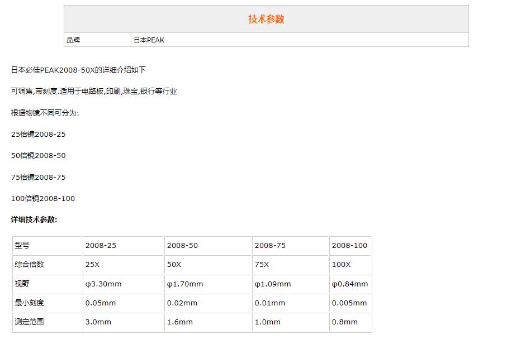
Task: Click the 技术参数 orange header title
Action: tap(266, 19)
